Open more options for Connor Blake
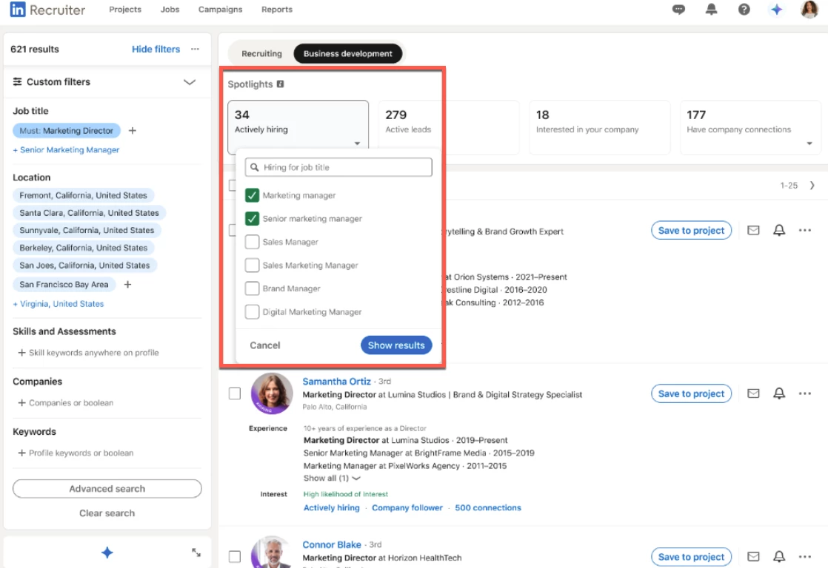This screenshot has height=568, width=828. [x=805, y=556]
